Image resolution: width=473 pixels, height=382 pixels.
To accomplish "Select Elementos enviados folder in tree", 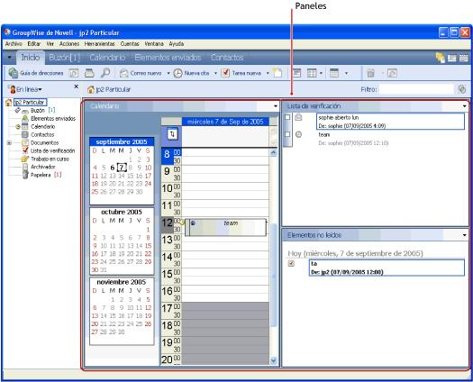I will [53, 119].
